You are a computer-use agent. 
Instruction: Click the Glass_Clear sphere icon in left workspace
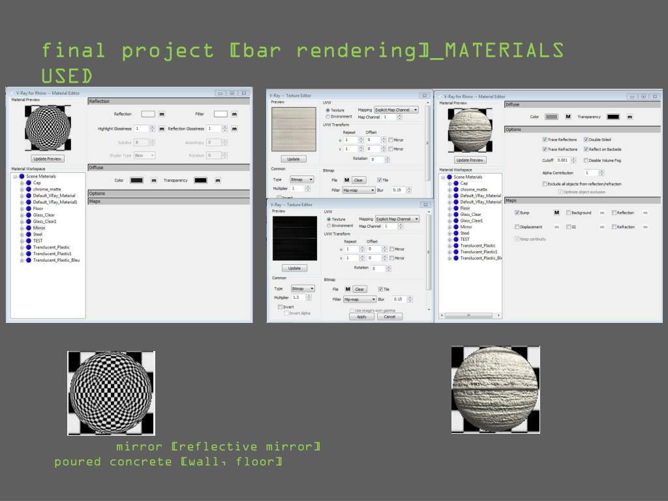coord(29,215)
